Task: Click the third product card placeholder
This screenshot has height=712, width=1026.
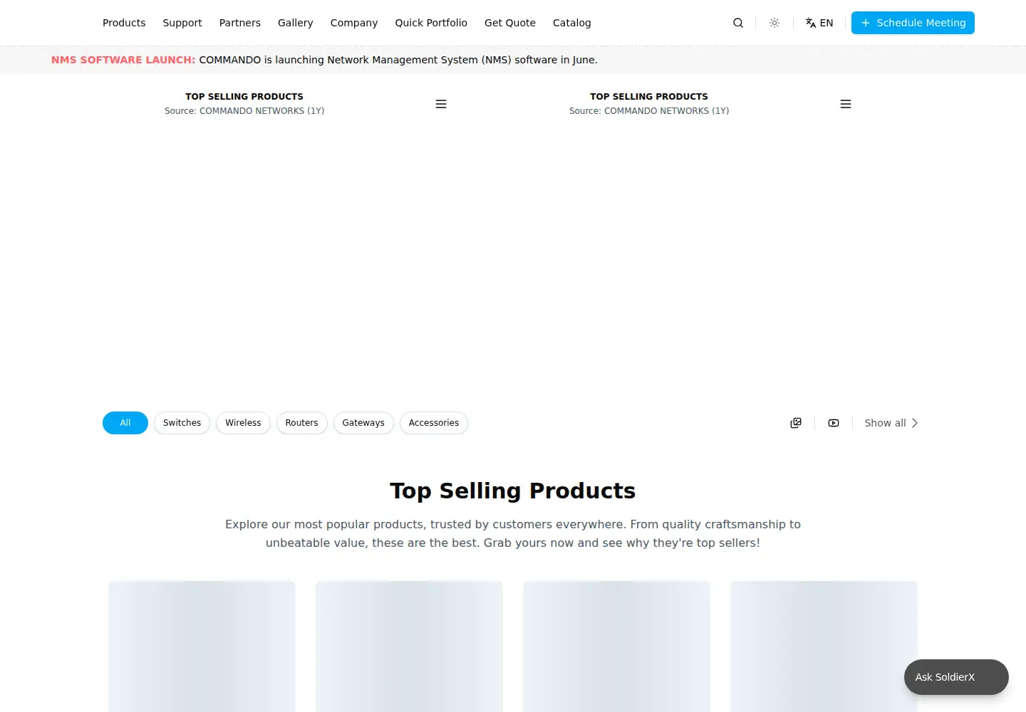Action: (x=616, y=646)
